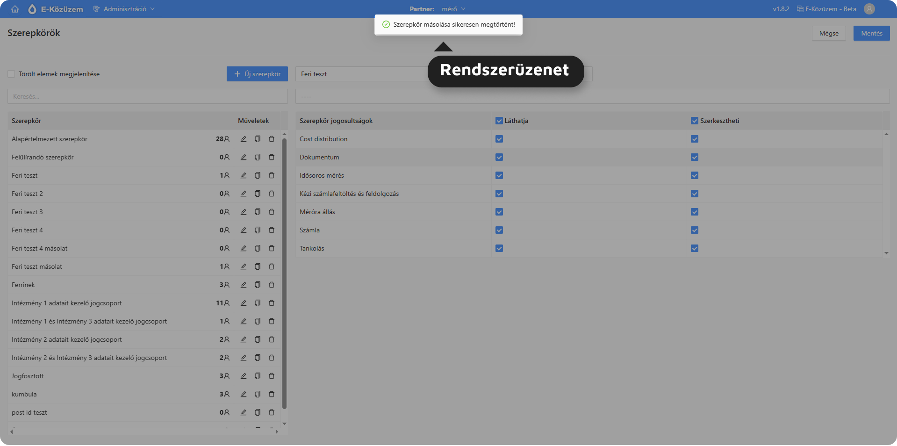Screen dimensions: 897x446
Task: Duplicate the kumbula role
Action: tap(258, 394)
